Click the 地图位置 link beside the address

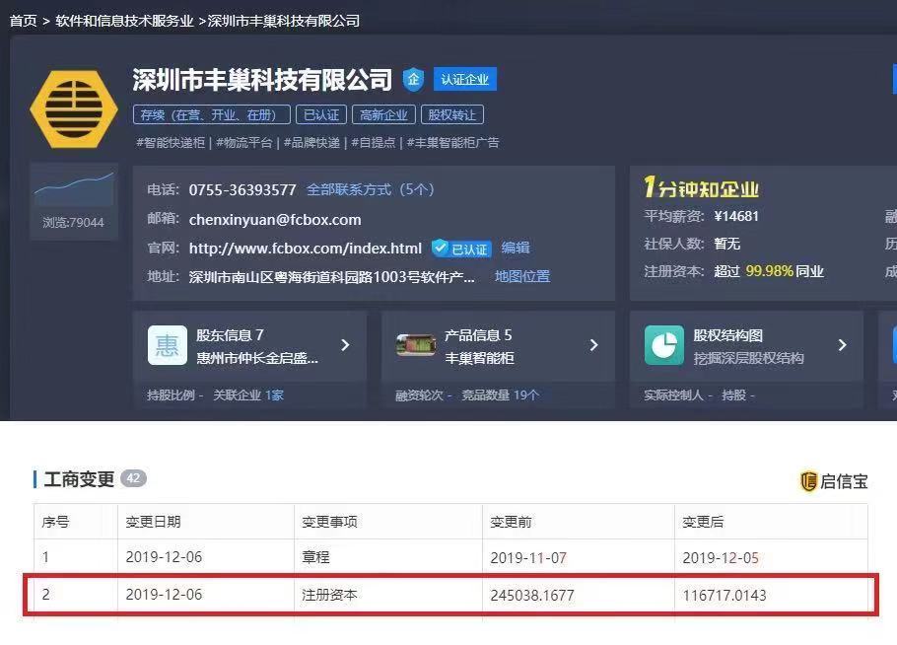tap(520, 276)
